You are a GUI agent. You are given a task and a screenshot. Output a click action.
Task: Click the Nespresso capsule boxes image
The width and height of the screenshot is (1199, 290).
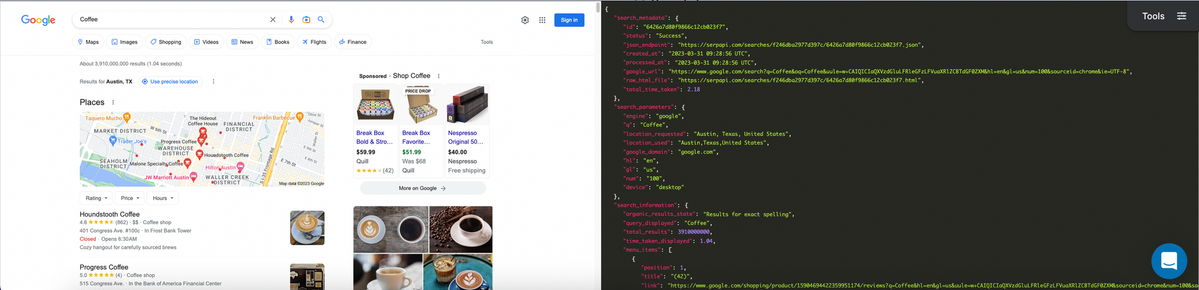tap(467, 104)
